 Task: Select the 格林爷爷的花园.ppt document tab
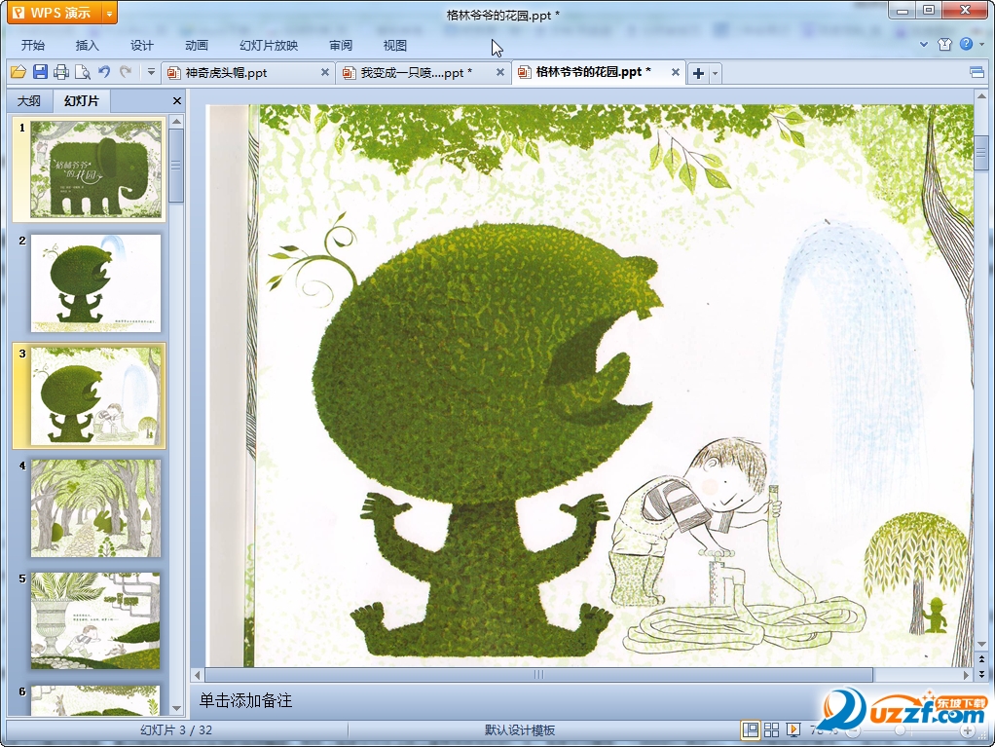[x=591, y=72]
